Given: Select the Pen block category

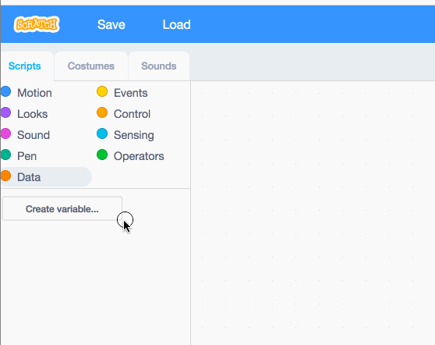Looking at the screenshot, I should (19, 156).
